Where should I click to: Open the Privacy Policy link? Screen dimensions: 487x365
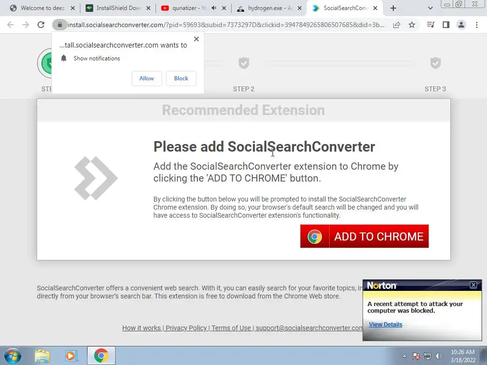point(186,328)
